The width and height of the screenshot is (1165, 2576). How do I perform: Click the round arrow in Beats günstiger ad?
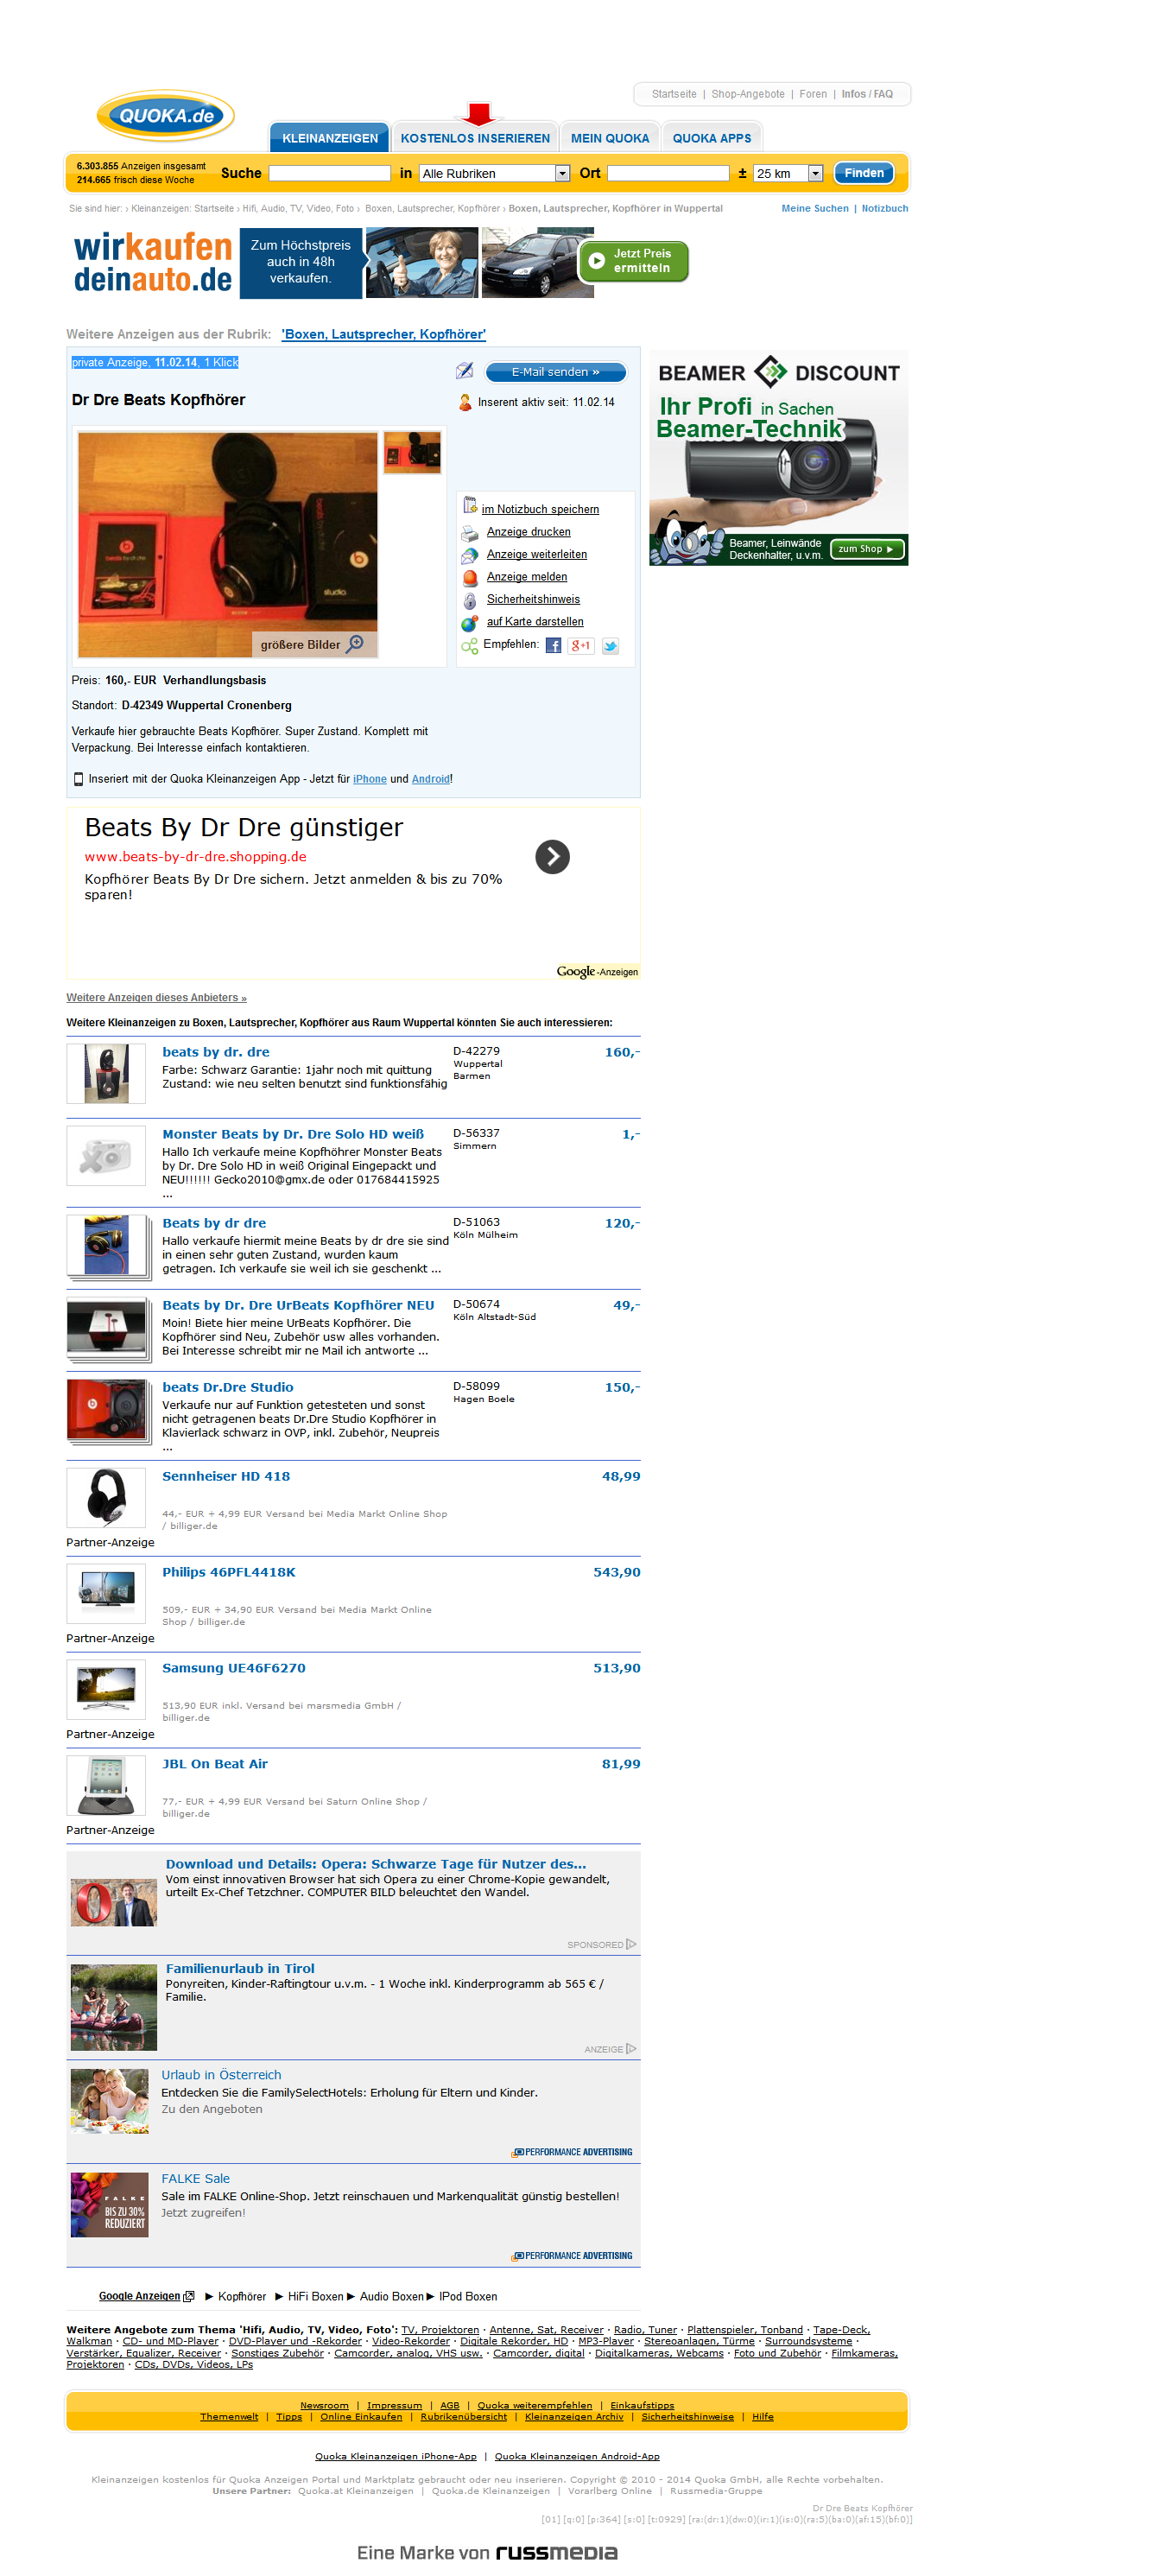552,856
